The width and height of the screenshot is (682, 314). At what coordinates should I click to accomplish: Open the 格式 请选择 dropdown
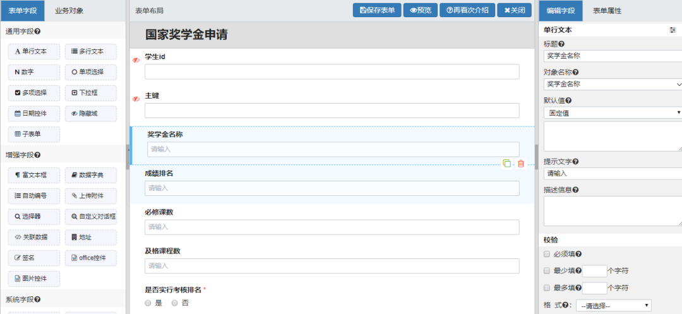pyautogui.click(x=613, y=305)
